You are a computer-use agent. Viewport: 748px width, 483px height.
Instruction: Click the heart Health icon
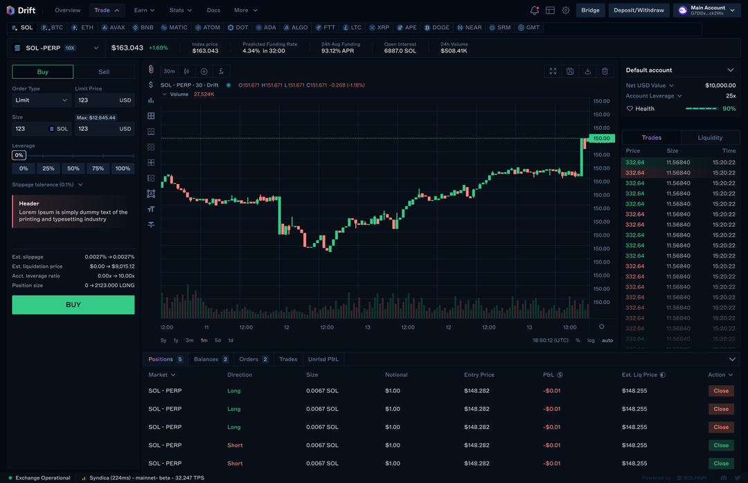point(630,109)
